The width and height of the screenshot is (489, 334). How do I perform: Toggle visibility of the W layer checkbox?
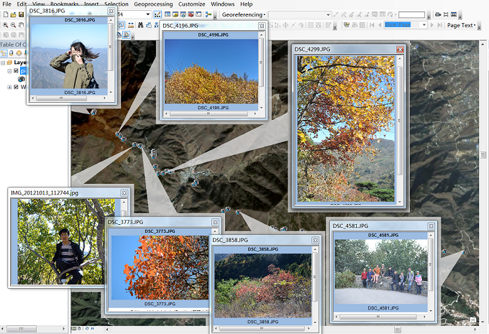(x=17, y=87)
